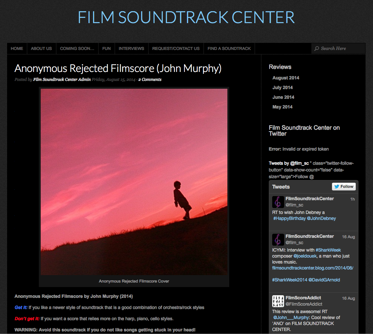
Task: Open the @DavidGArnold mention
Action: coord(324,280)
